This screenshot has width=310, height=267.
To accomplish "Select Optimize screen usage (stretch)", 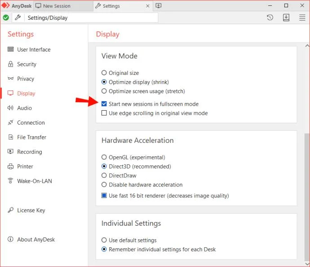I will 104,91.
